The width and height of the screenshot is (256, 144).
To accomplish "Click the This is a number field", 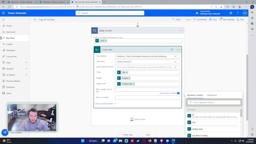I will pyautogui.click(x=147, y=98).
